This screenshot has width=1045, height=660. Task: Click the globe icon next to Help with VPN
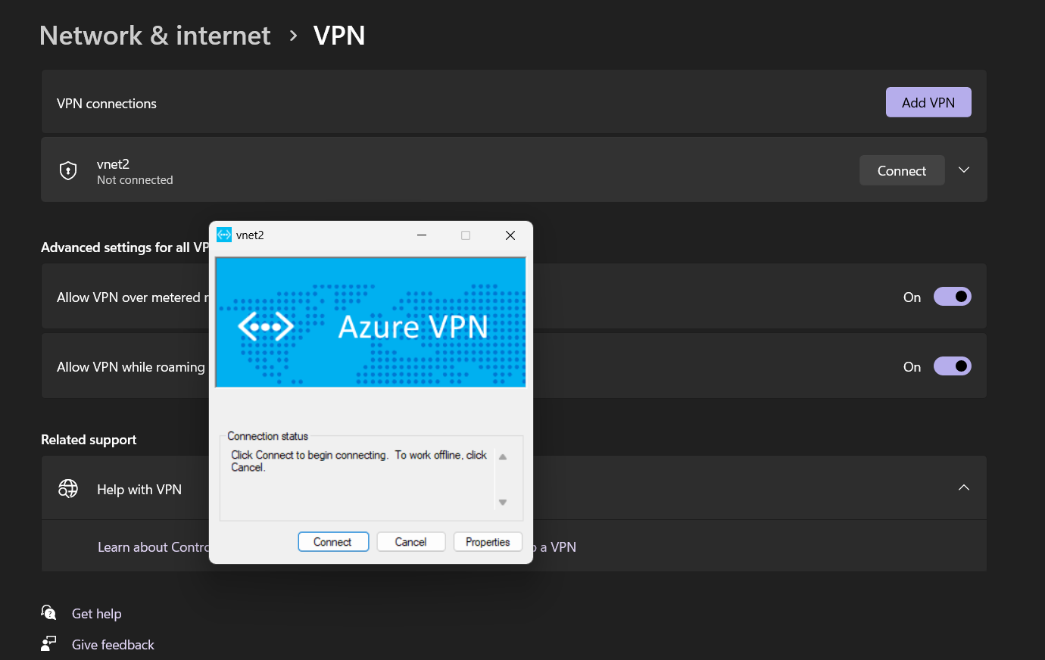(x=67, y=488)
